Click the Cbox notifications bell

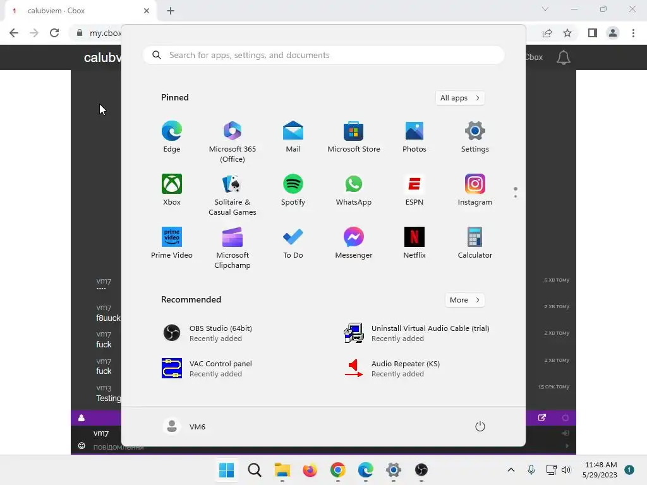tap(563, 57)
